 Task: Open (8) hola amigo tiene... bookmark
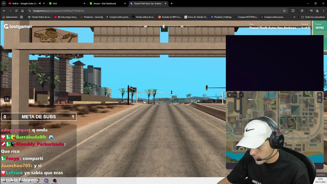(66, 17)
